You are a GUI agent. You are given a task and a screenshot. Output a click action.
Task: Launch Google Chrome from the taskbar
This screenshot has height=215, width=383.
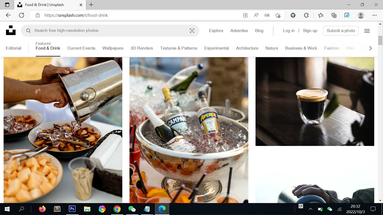pyautogui.click(x=117, y=209)
